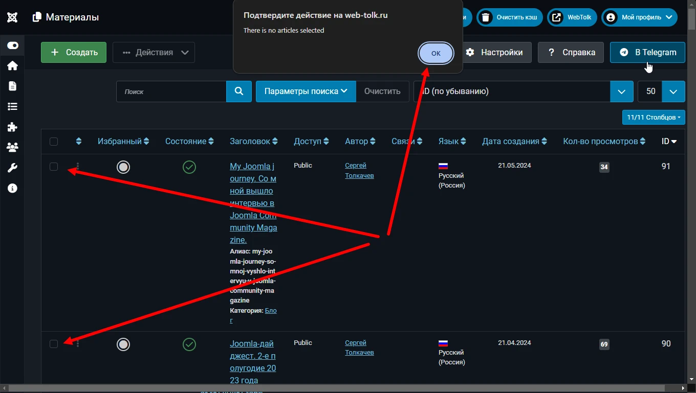The width and height of the screenshot is (696, 393).
Task: Open the Мой профиль user menu
Action: coord(640,17)
